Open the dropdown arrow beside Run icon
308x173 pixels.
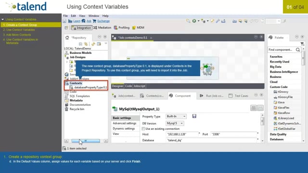click(199, 21)
